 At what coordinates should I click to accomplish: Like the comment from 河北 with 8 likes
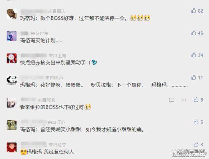click(196, 100)
